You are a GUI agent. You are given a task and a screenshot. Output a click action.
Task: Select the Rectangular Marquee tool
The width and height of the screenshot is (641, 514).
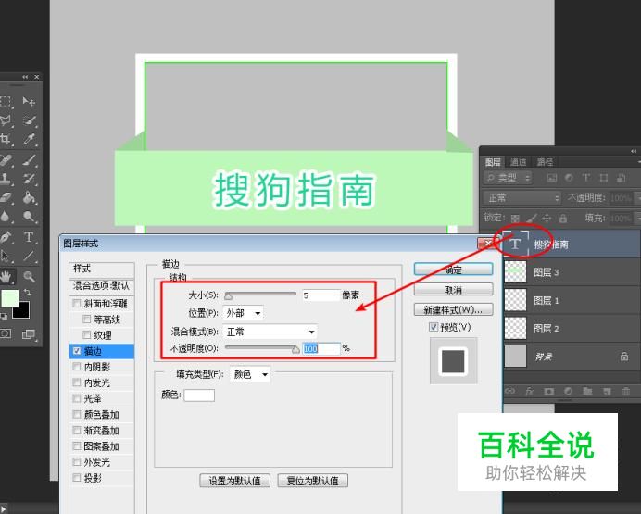coord(6,101)
